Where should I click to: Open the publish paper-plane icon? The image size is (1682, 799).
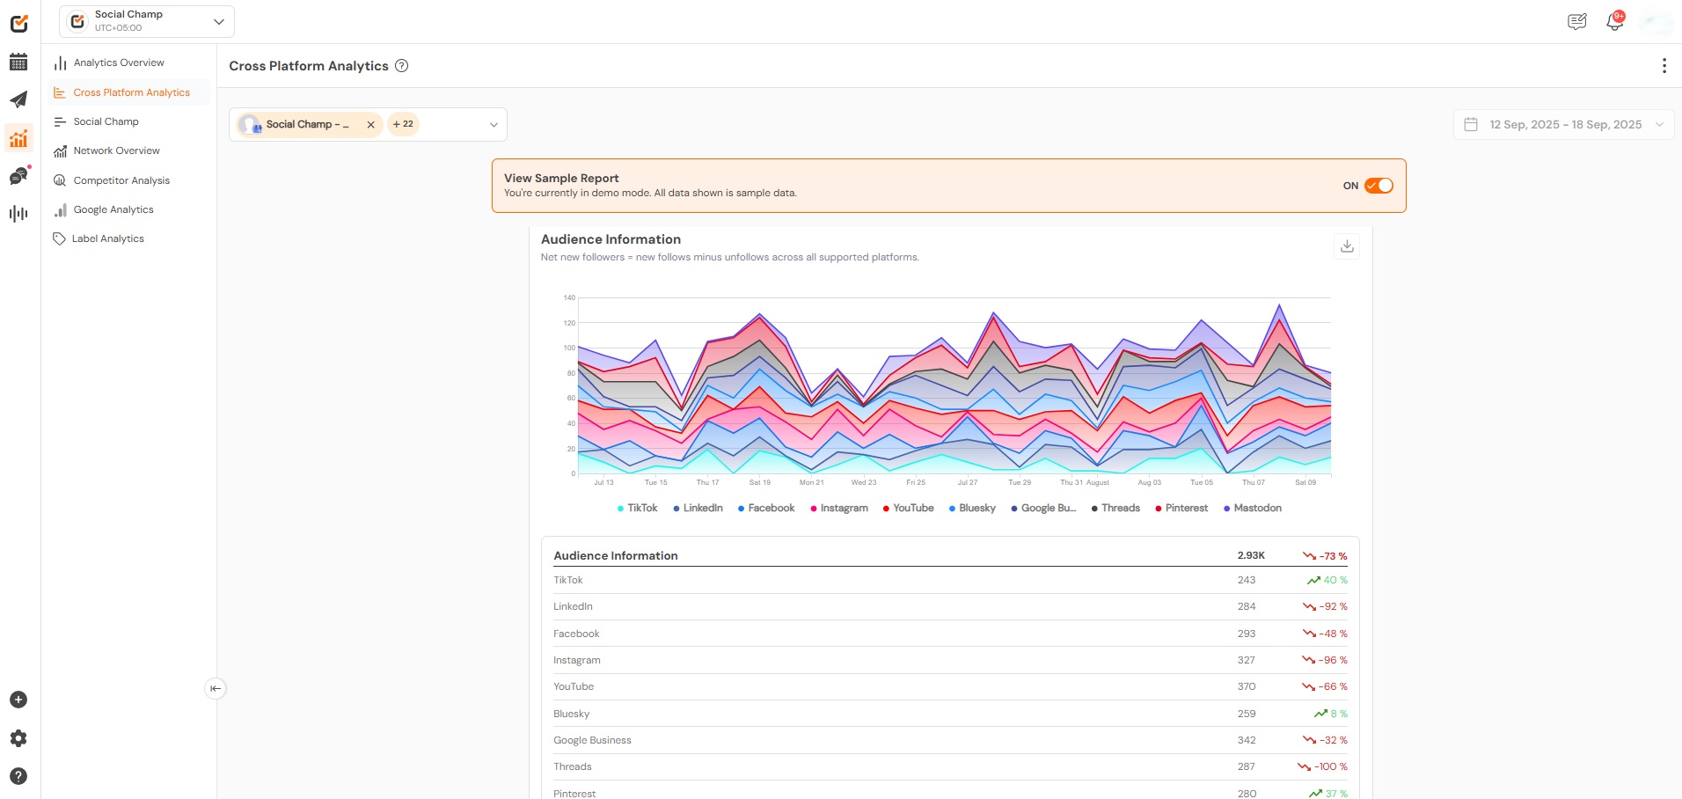point(18,99)
